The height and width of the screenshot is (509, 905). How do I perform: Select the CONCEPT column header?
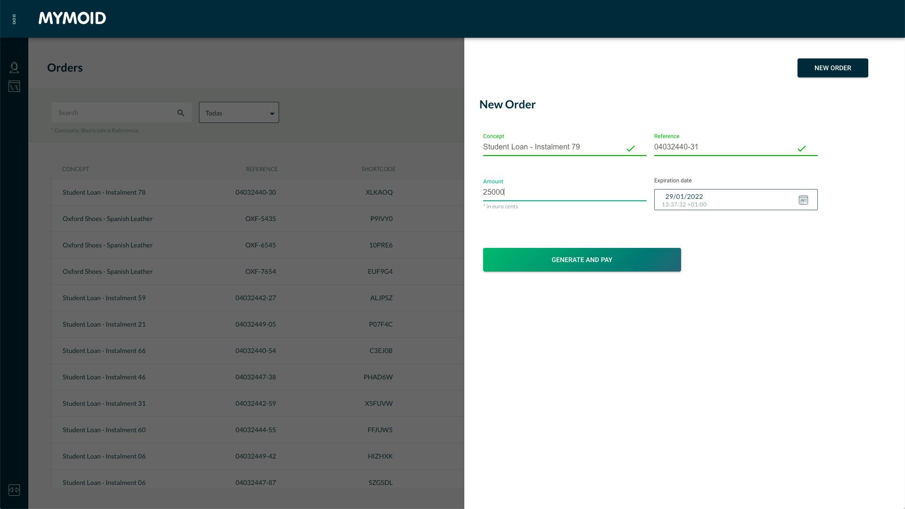pyautogui.click(x=76, y=169)
